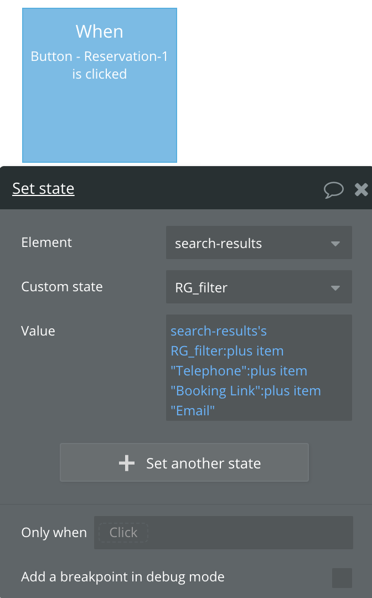Image resolution: width=372 pixels, height=598 pixels.
Task: Click the Set state title link
Action: pyautogui.click(x=43, y=189)
